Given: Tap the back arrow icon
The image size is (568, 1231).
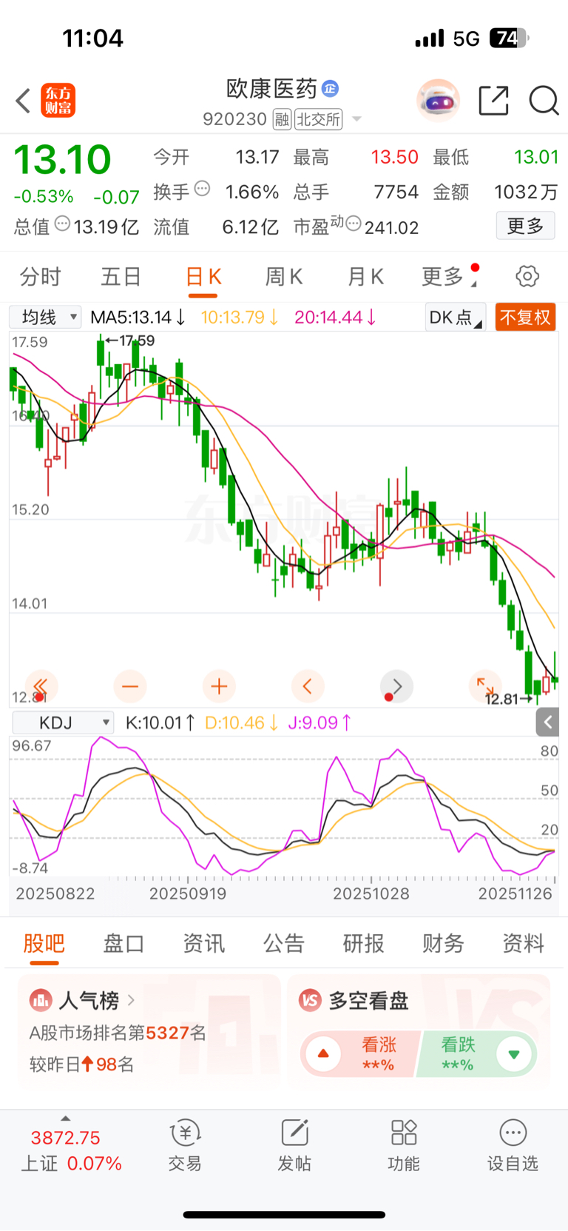Looking at the screenshot, I should (x=23, y=101).
